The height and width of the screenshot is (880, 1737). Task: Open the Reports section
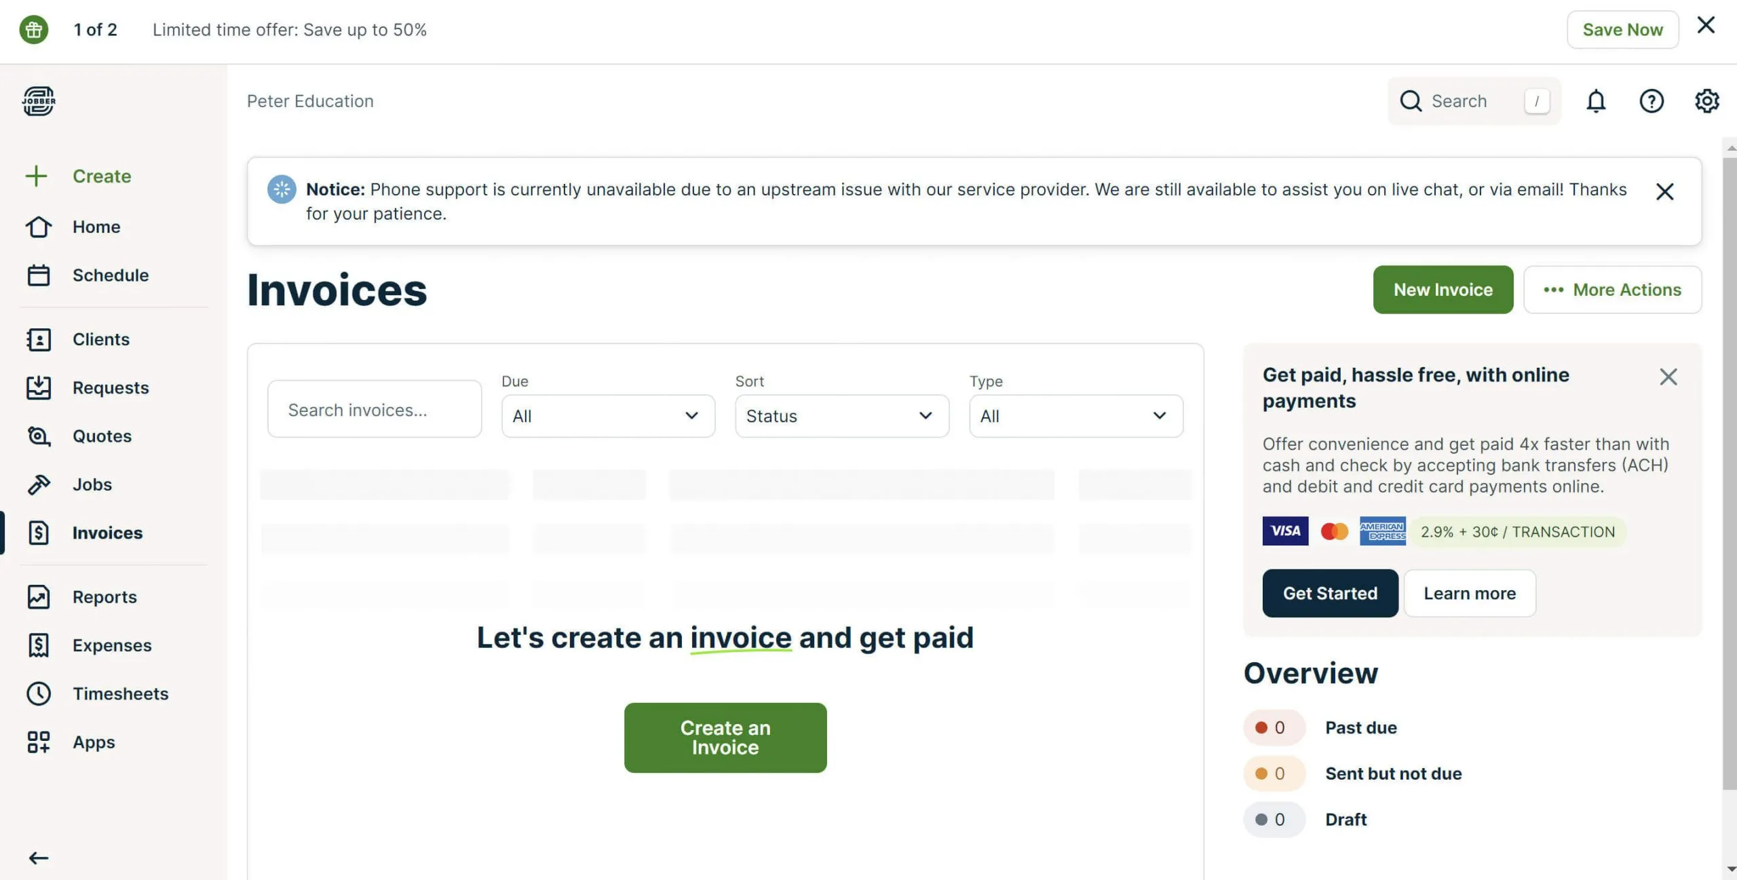click(x=103, y=596)
